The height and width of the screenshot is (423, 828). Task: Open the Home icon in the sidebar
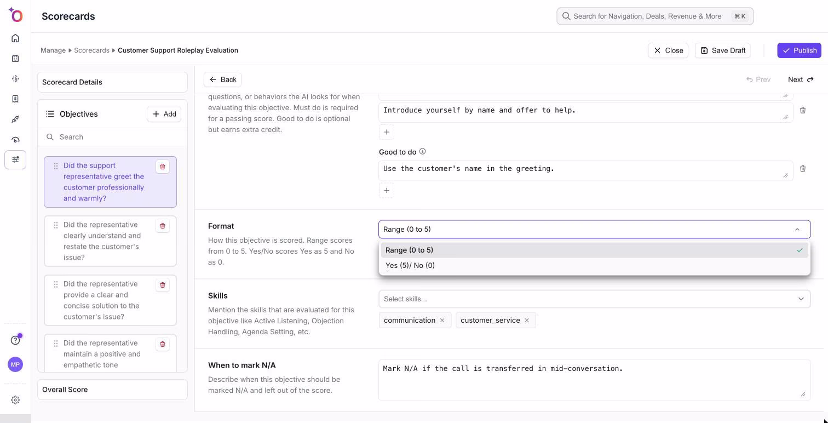pos(15,38)
